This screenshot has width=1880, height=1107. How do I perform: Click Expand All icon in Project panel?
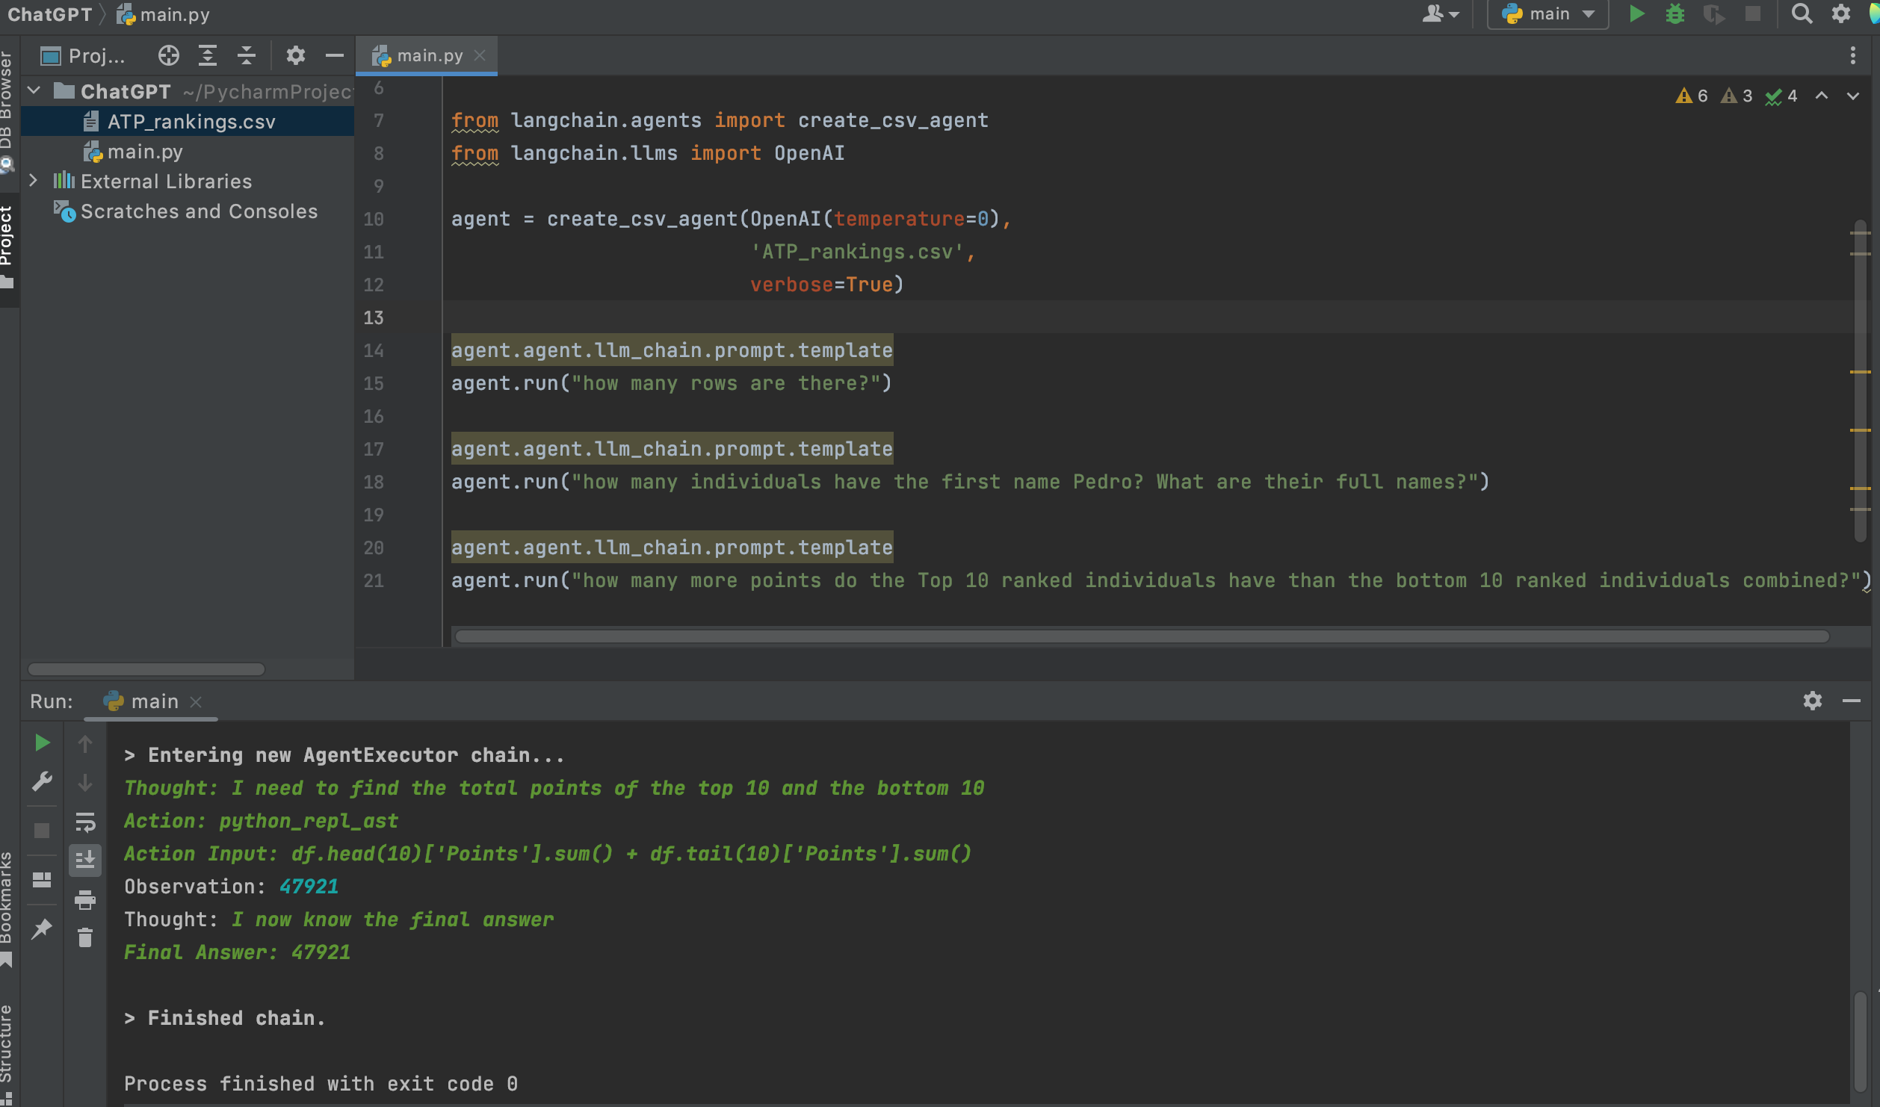point(208,55)
